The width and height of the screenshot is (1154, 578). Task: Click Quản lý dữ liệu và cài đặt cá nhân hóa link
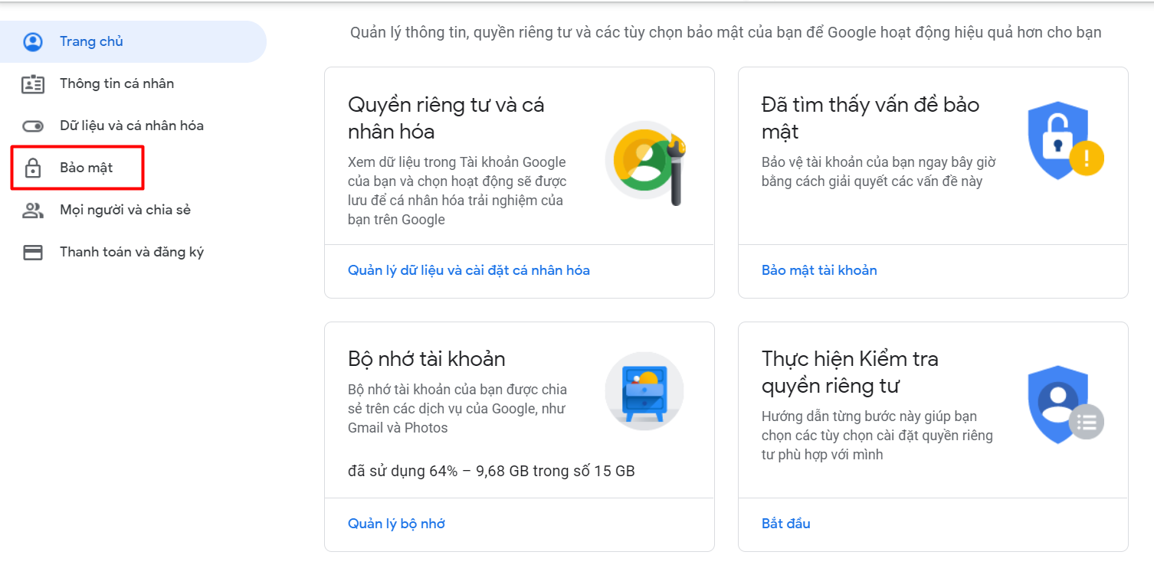469,270
